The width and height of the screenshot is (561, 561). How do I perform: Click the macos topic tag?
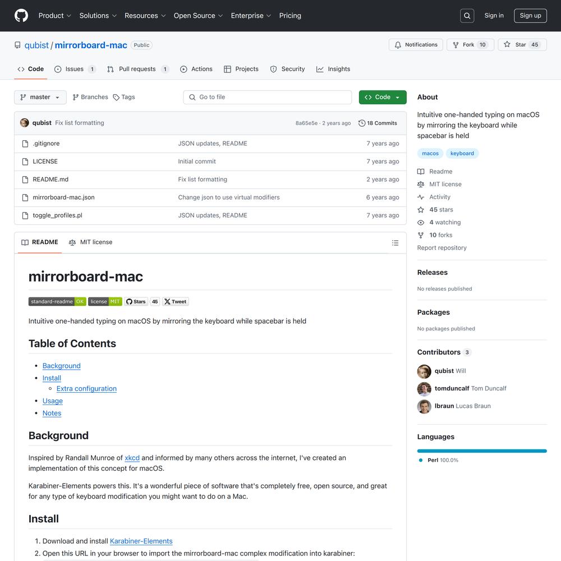click(x=430, y=154)
